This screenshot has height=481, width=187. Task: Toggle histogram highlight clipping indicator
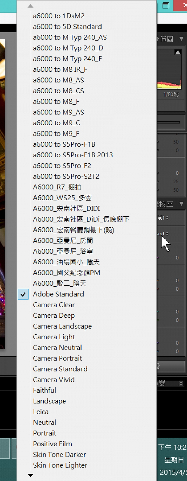coord(178,52)
